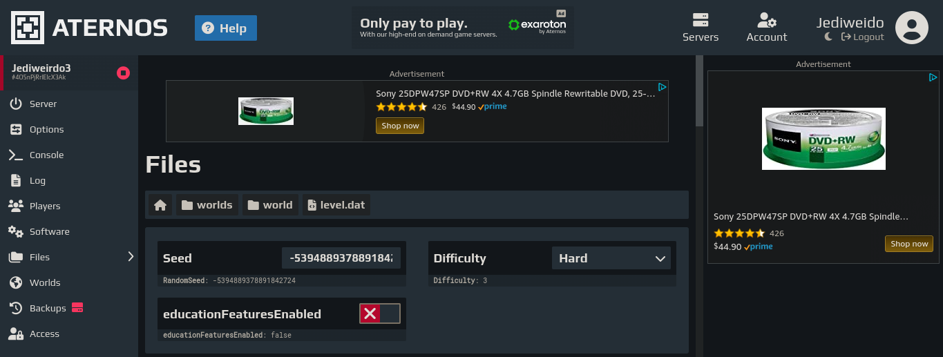This screenshot has width=943, height=357.
Task: Click the Logout link
Action: (x=863, y=37)
